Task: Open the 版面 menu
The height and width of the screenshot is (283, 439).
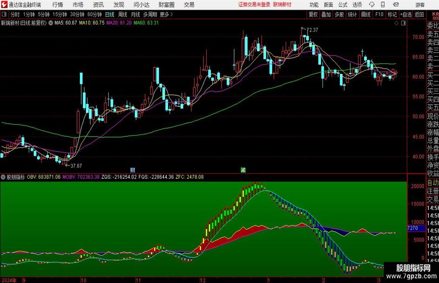Action: [328, 5]
